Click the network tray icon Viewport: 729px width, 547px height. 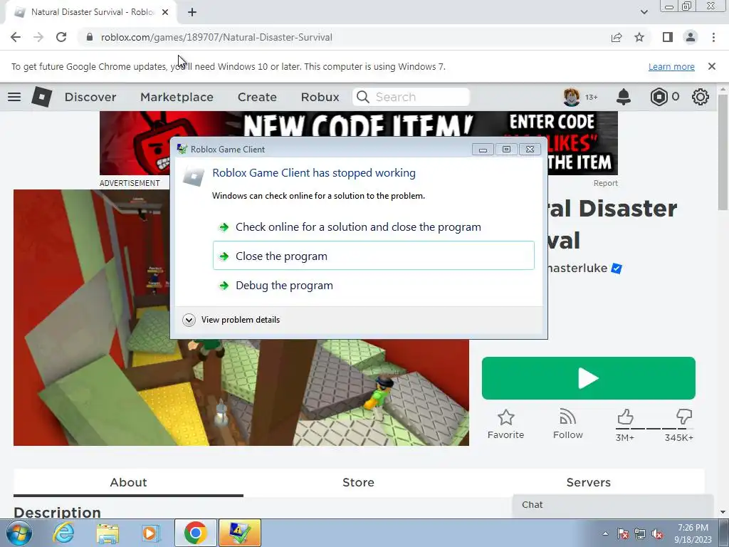pyautogui.click(x=640, y=533)
